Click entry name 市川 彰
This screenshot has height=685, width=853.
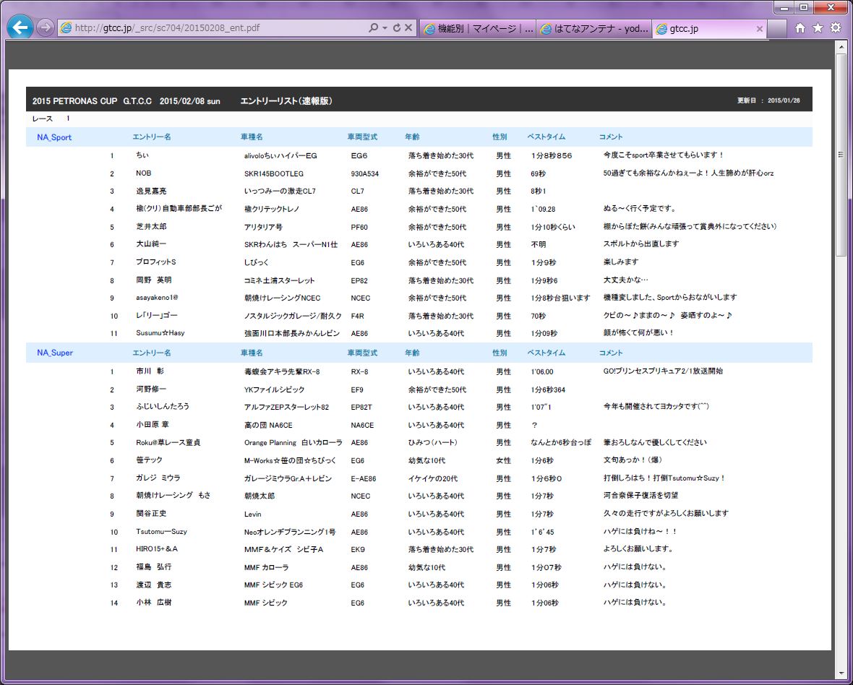(150, 372)
